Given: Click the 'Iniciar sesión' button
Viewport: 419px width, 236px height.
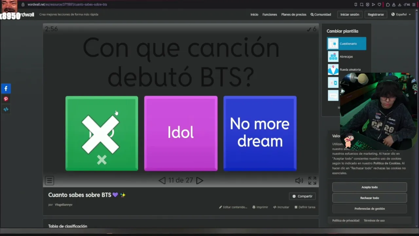Looking at the screenshot, I should coord(350,14).
